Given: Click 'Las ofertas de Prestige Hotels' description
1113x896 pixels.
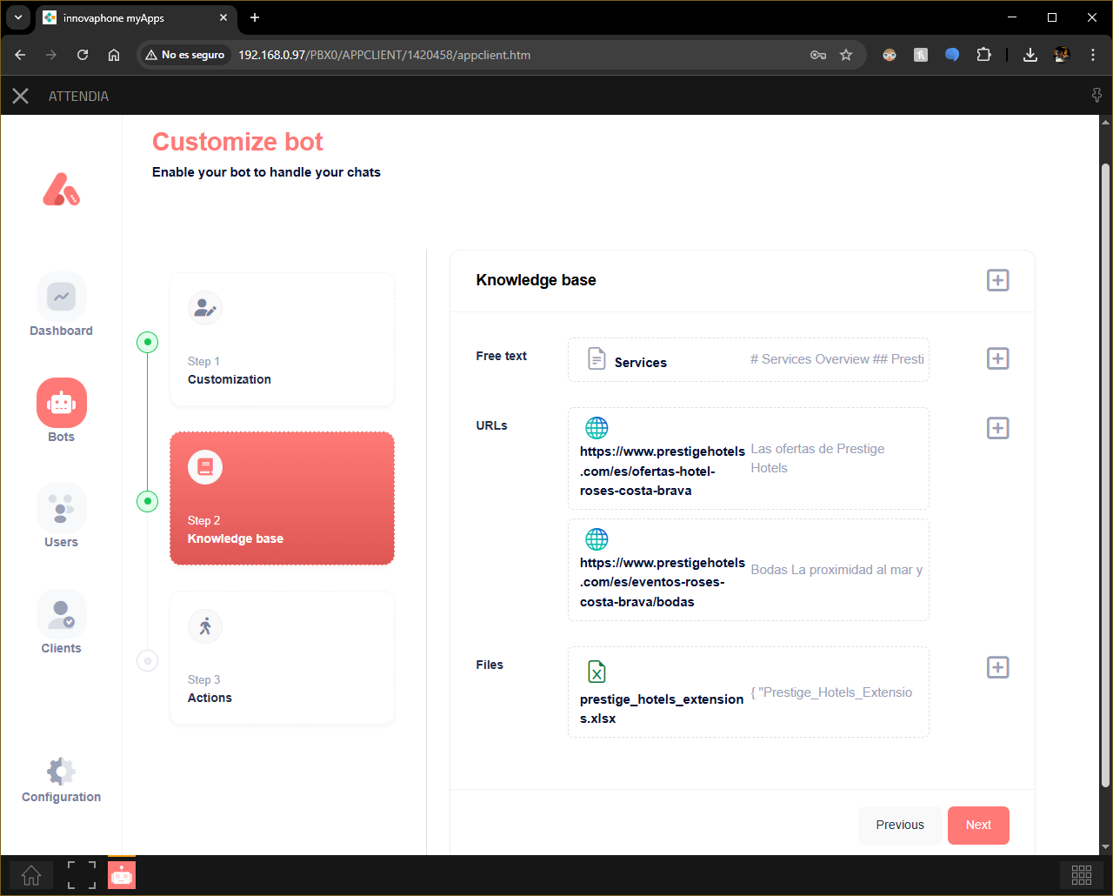Looking at the screenshot, I should click(x=817, y=458).
